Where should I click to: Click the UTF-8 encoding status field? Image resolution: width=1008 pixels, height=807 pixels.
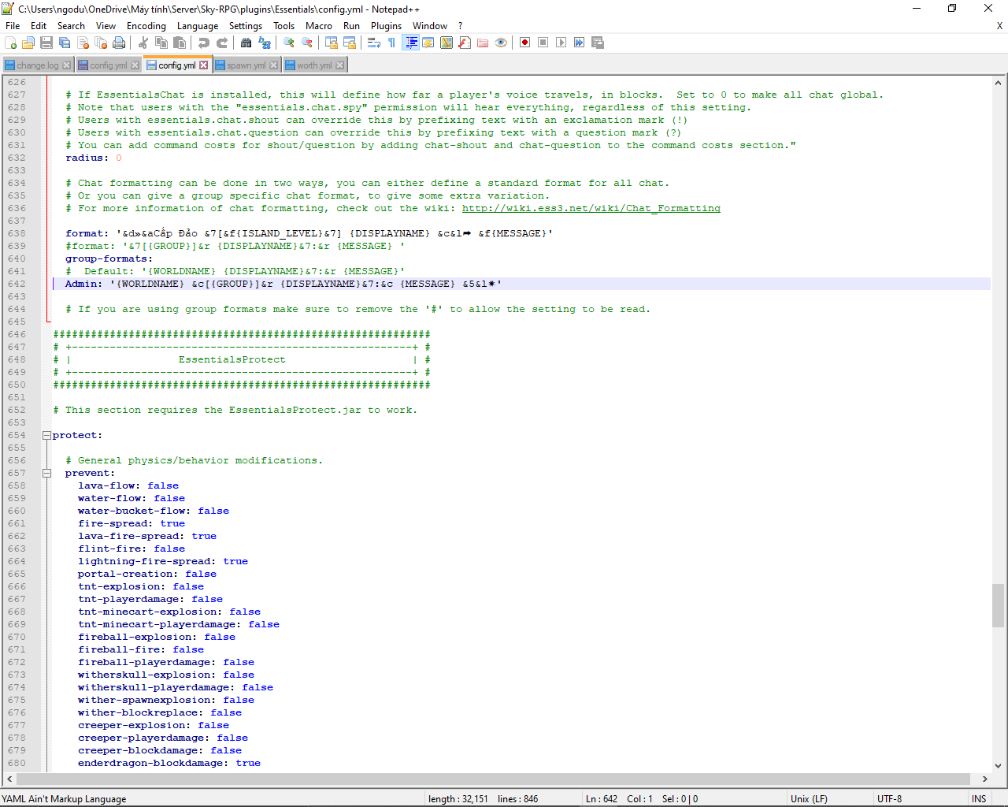click(x=889, y=798)
